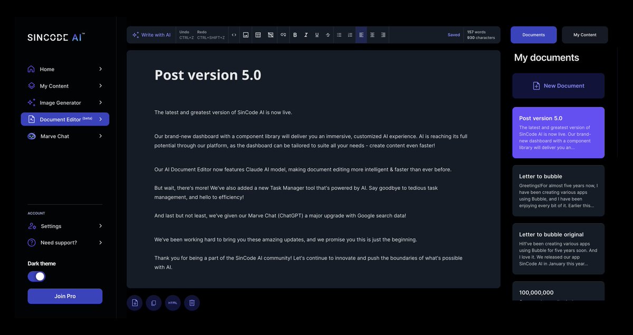The image size is (633, 335).
Task: Expand the My Content chevron arrow
Action: pyautogui.click(x=100, y=85)
